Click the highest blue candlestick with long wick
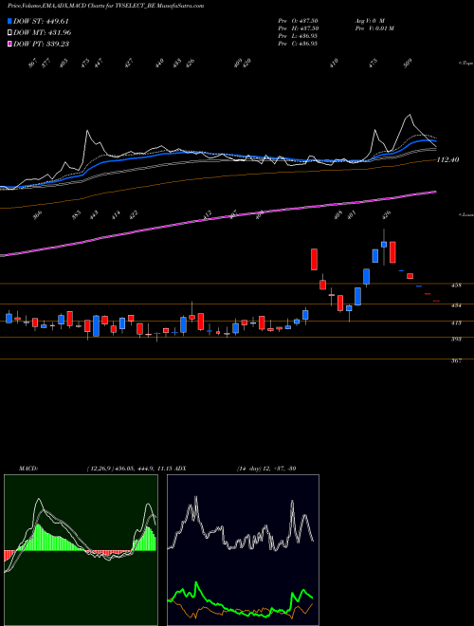 click(x=384, y=245)
